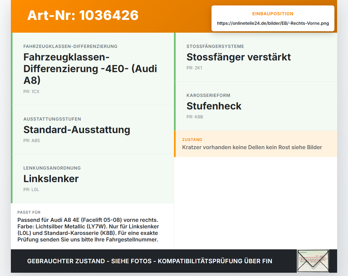
Task: Click the 'PASST FÜR' label
Action: (x=29, y=212)
